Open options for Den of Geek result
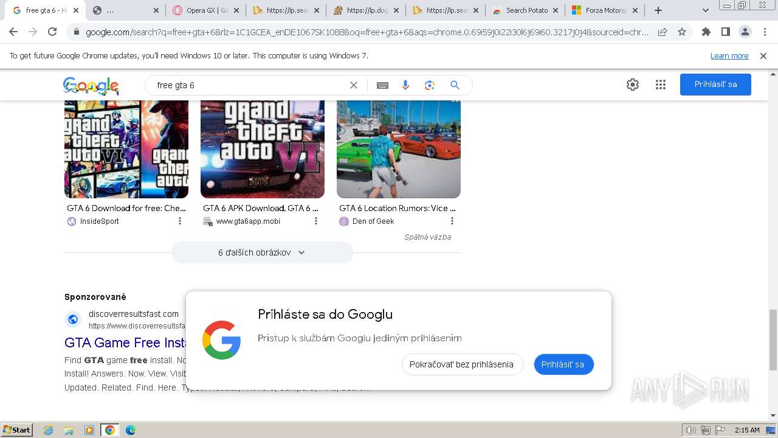The height and width of the screenshot is (438, 778). point(452,221)
